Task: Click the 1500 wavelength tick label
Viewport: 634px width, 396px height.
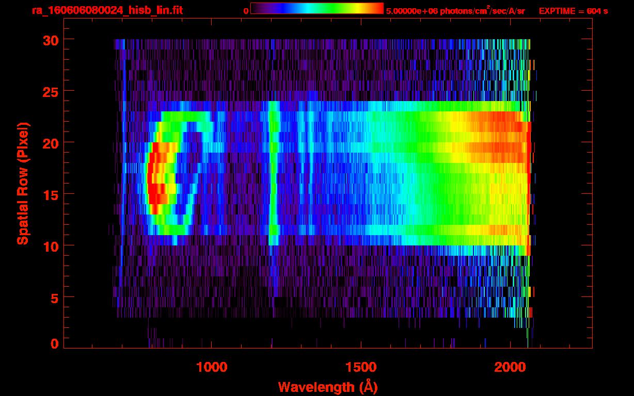Action: (361, 367)
